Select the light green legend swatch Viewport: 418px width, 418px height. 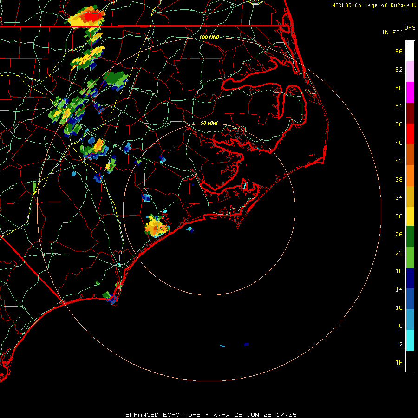(x=410, y=257)
